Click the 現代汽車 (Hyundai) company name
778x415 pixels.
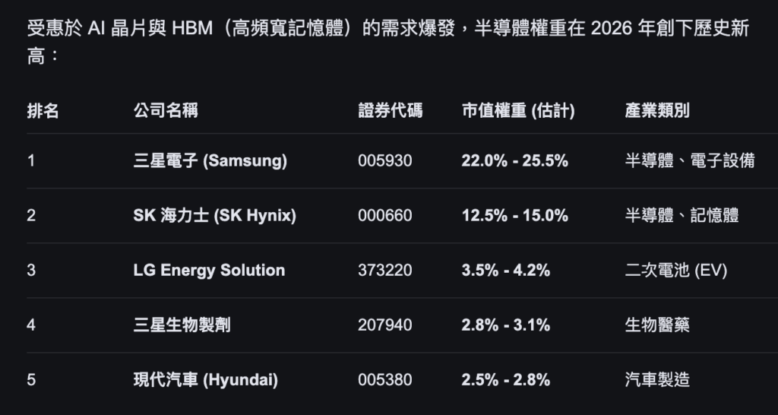[205, 380]
